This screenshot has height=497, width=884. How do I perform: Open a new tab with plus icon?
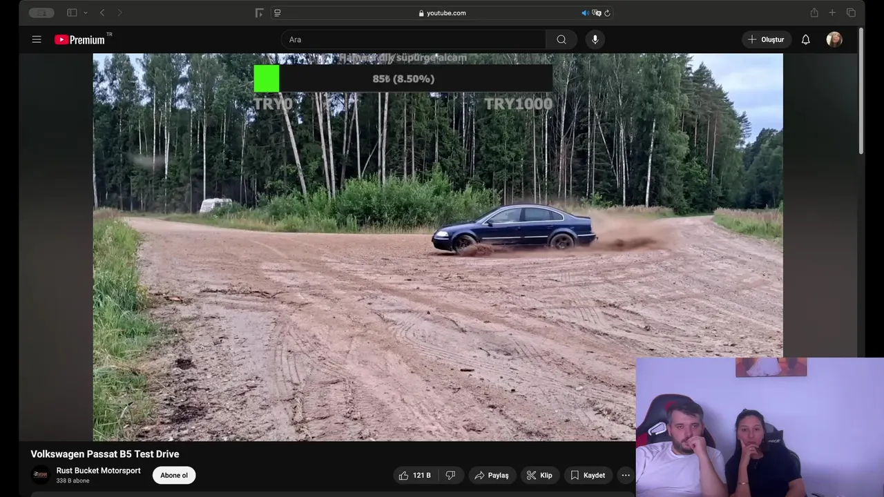pos(832,12)
